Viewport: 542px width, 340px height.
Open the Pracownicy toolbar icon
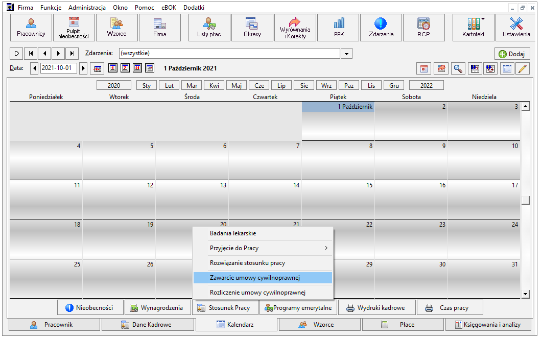coord(31,28)
